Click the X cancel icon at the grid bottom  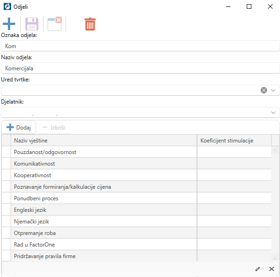coord(272,269)
